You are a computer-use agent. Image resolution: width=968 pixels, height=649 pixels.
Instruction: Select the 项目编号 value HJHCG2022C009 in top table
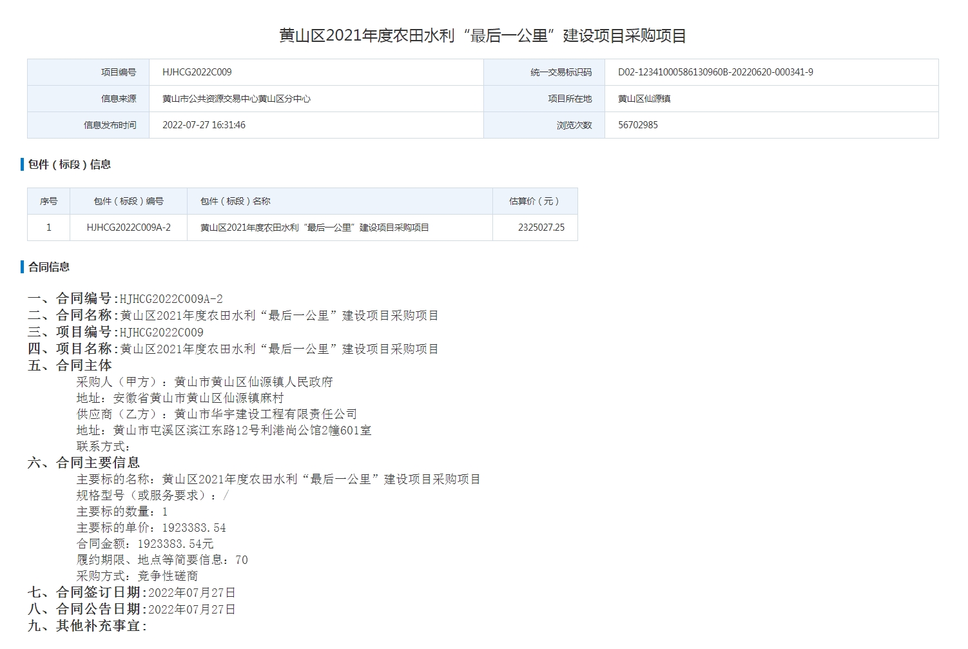197,72
